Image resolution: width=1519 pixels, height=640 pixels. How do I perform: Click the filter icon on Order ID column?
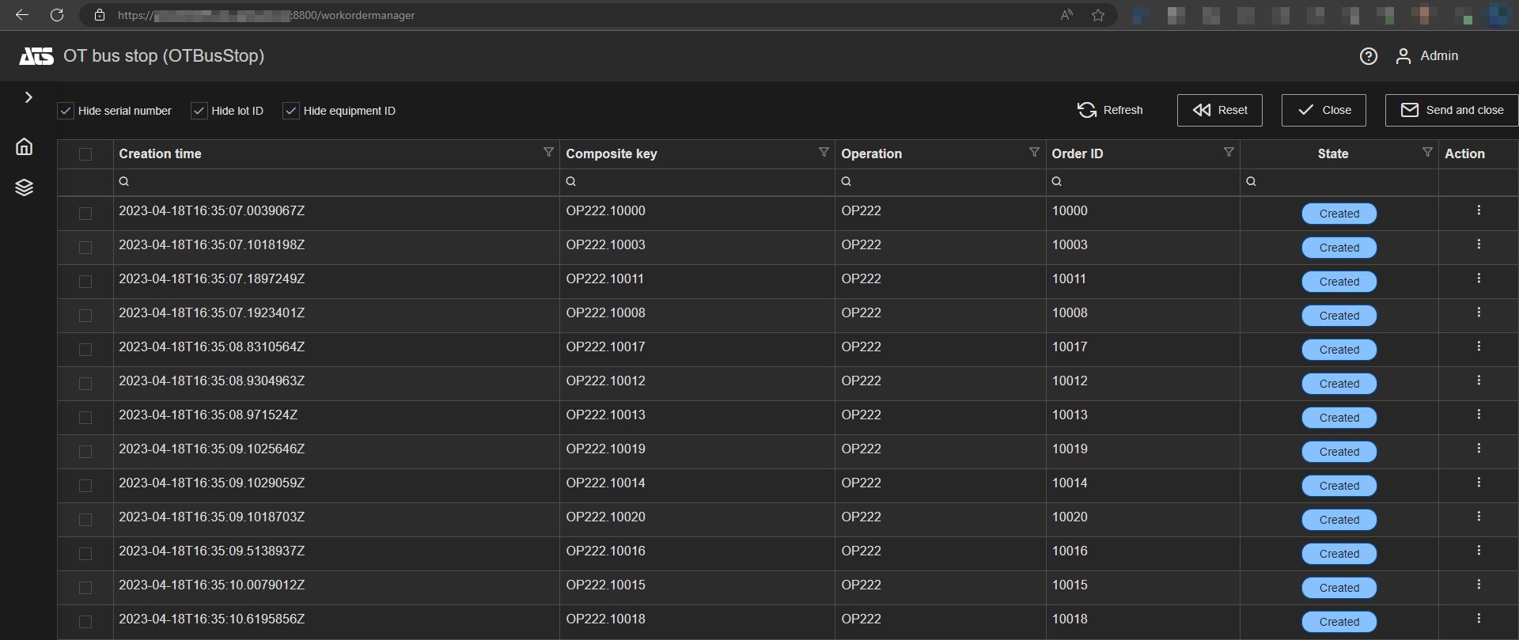1229,152
